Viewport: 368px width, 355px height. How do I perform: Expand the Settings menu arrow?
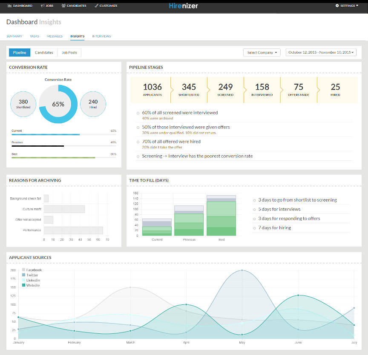pos(357,6)
